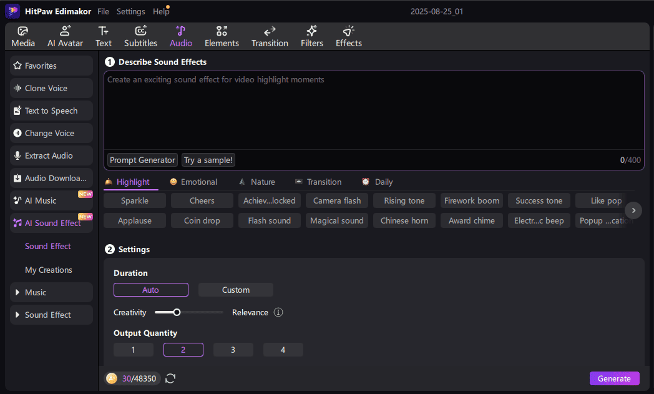Open Sound Effect sub-item under AI Sound Effect
The image size is (654, 394).
(x=47, y=246)
